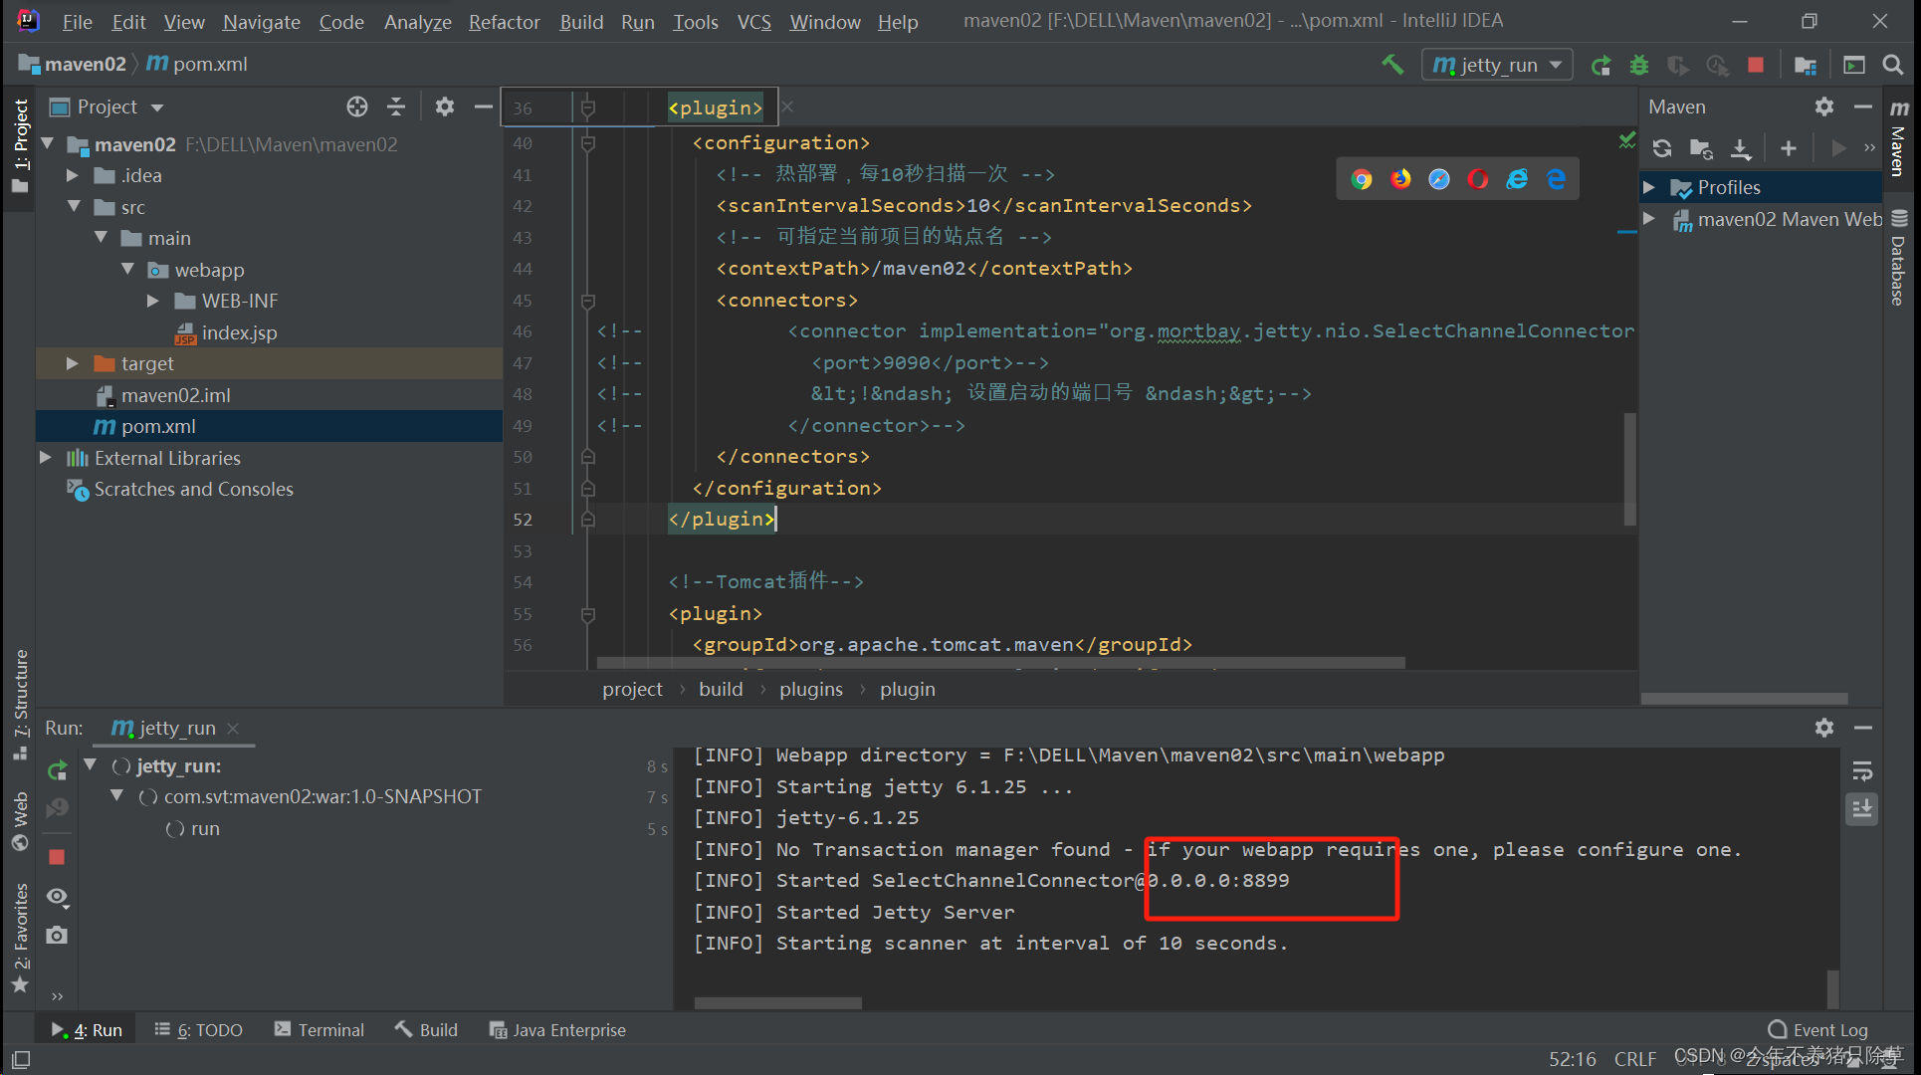Toggle visibility of com.svt:maven02 task node
Screen dimensions: 1921x1075
click(117, 795)
